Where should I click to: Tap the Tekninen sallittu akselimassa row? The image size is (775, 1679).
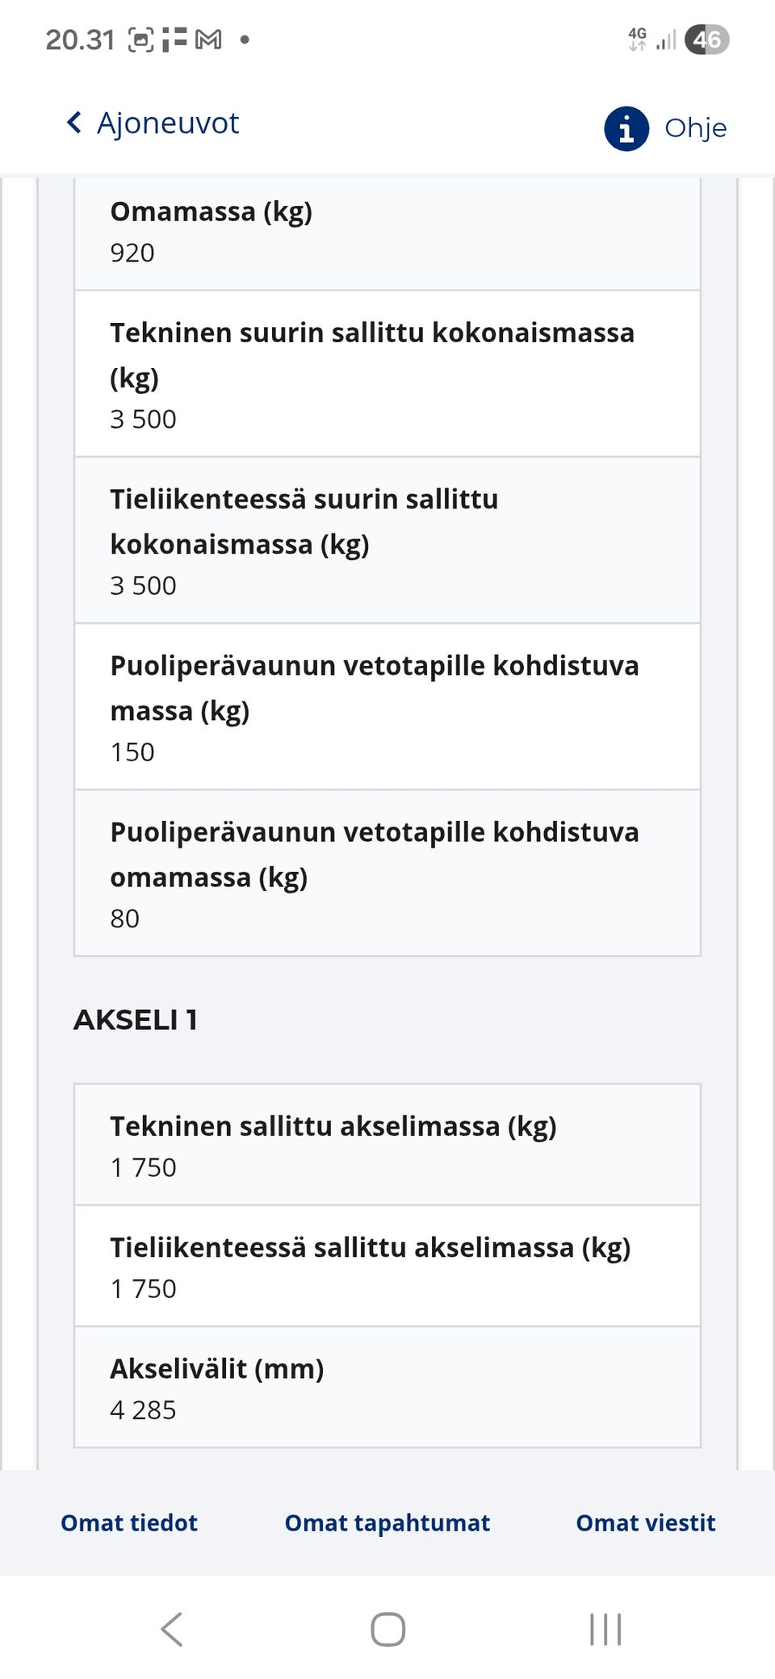(x=387, y=1145)
